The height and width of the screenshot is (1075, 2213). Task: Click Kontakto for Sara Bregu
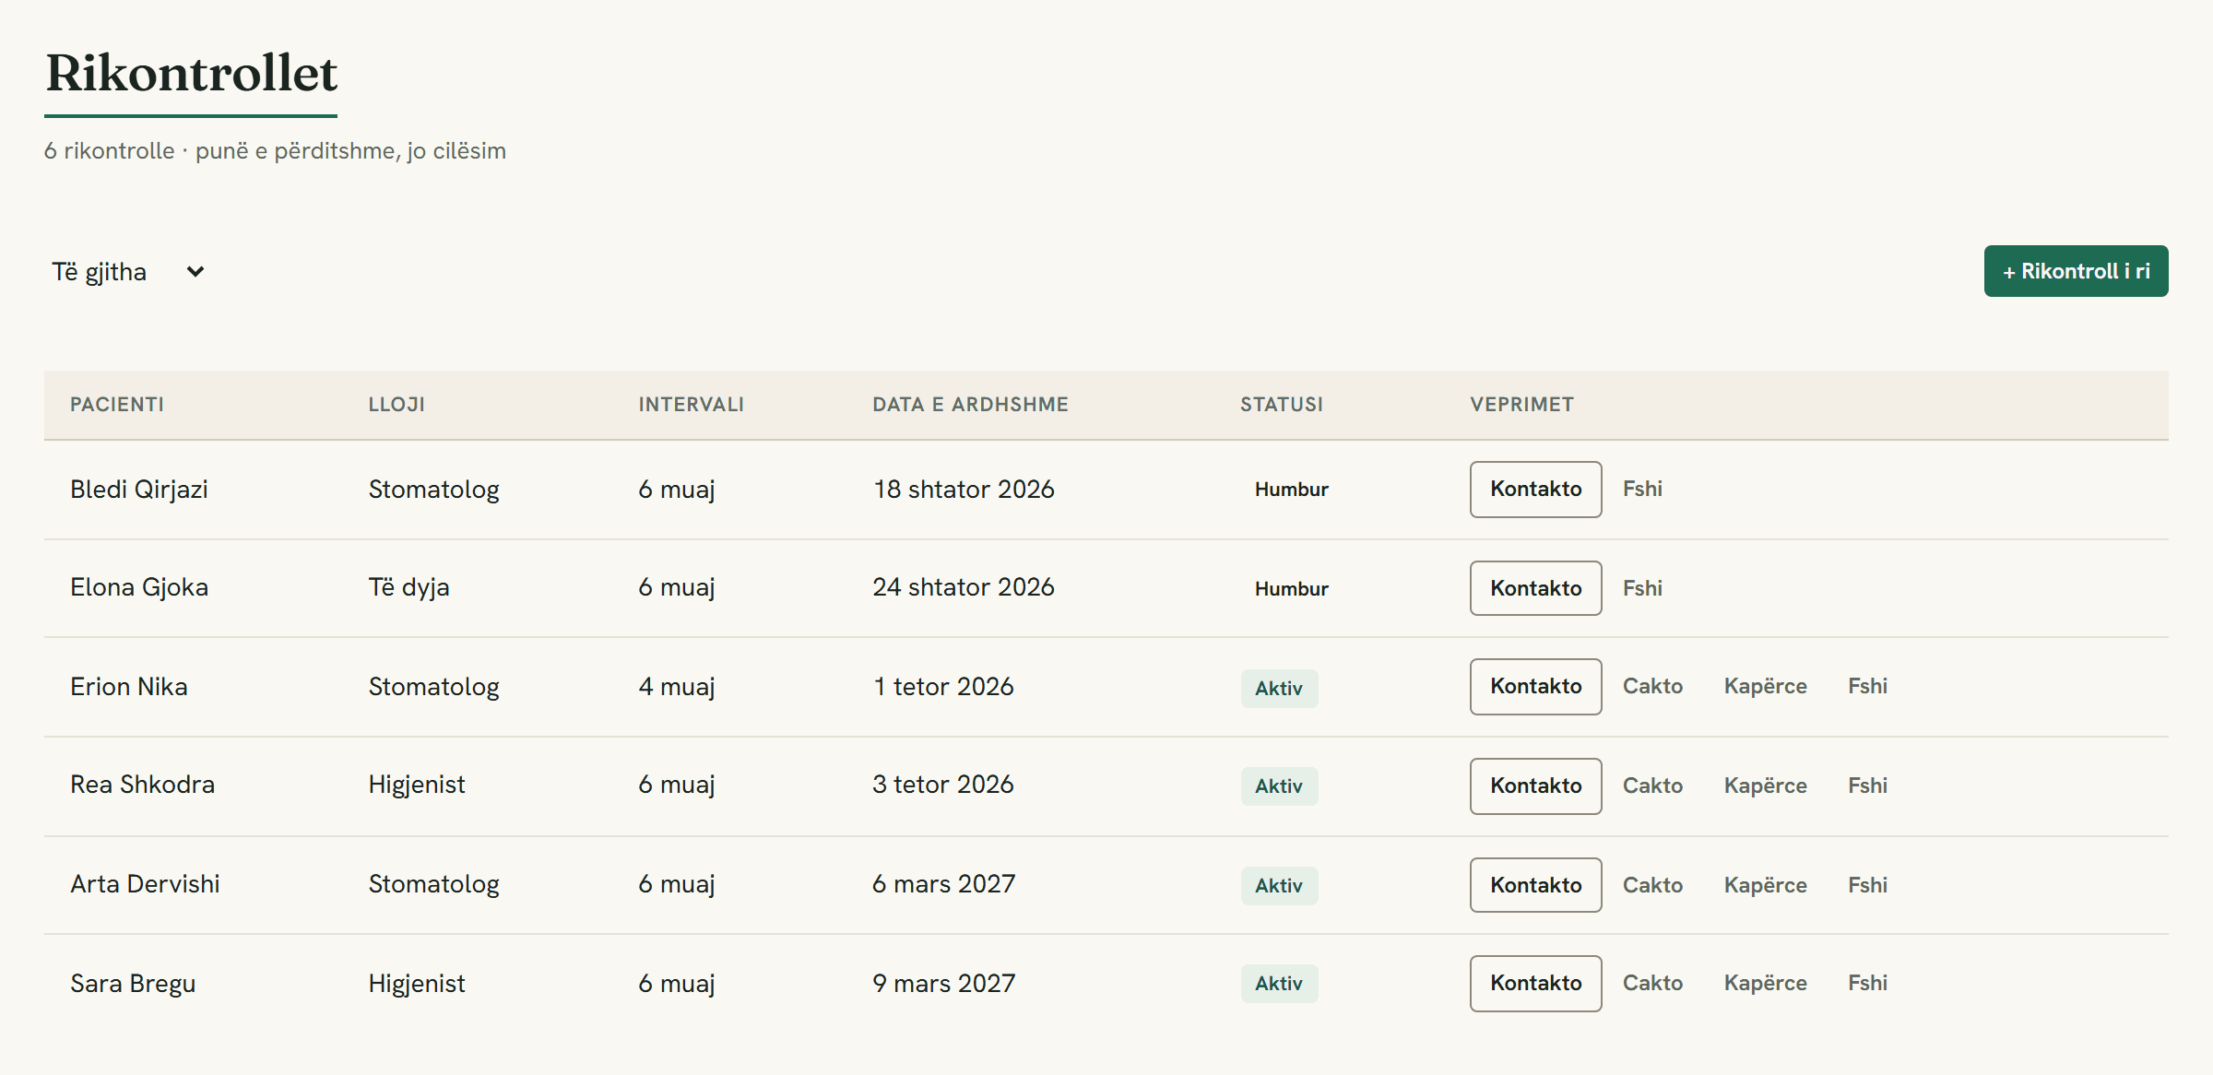(1535, 984)
